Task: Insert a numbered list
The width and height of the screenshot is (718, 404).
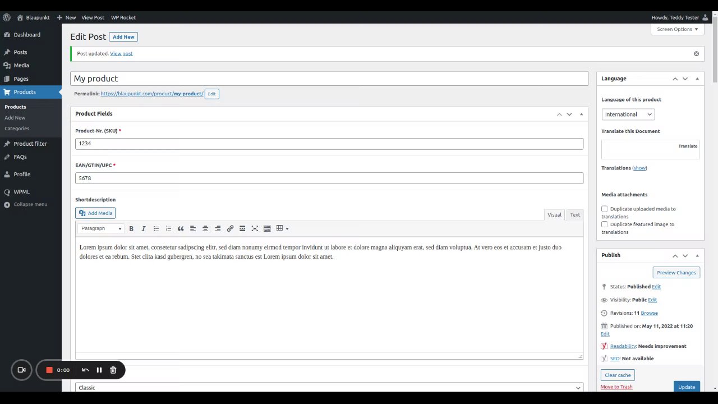Action: (168, 228)
